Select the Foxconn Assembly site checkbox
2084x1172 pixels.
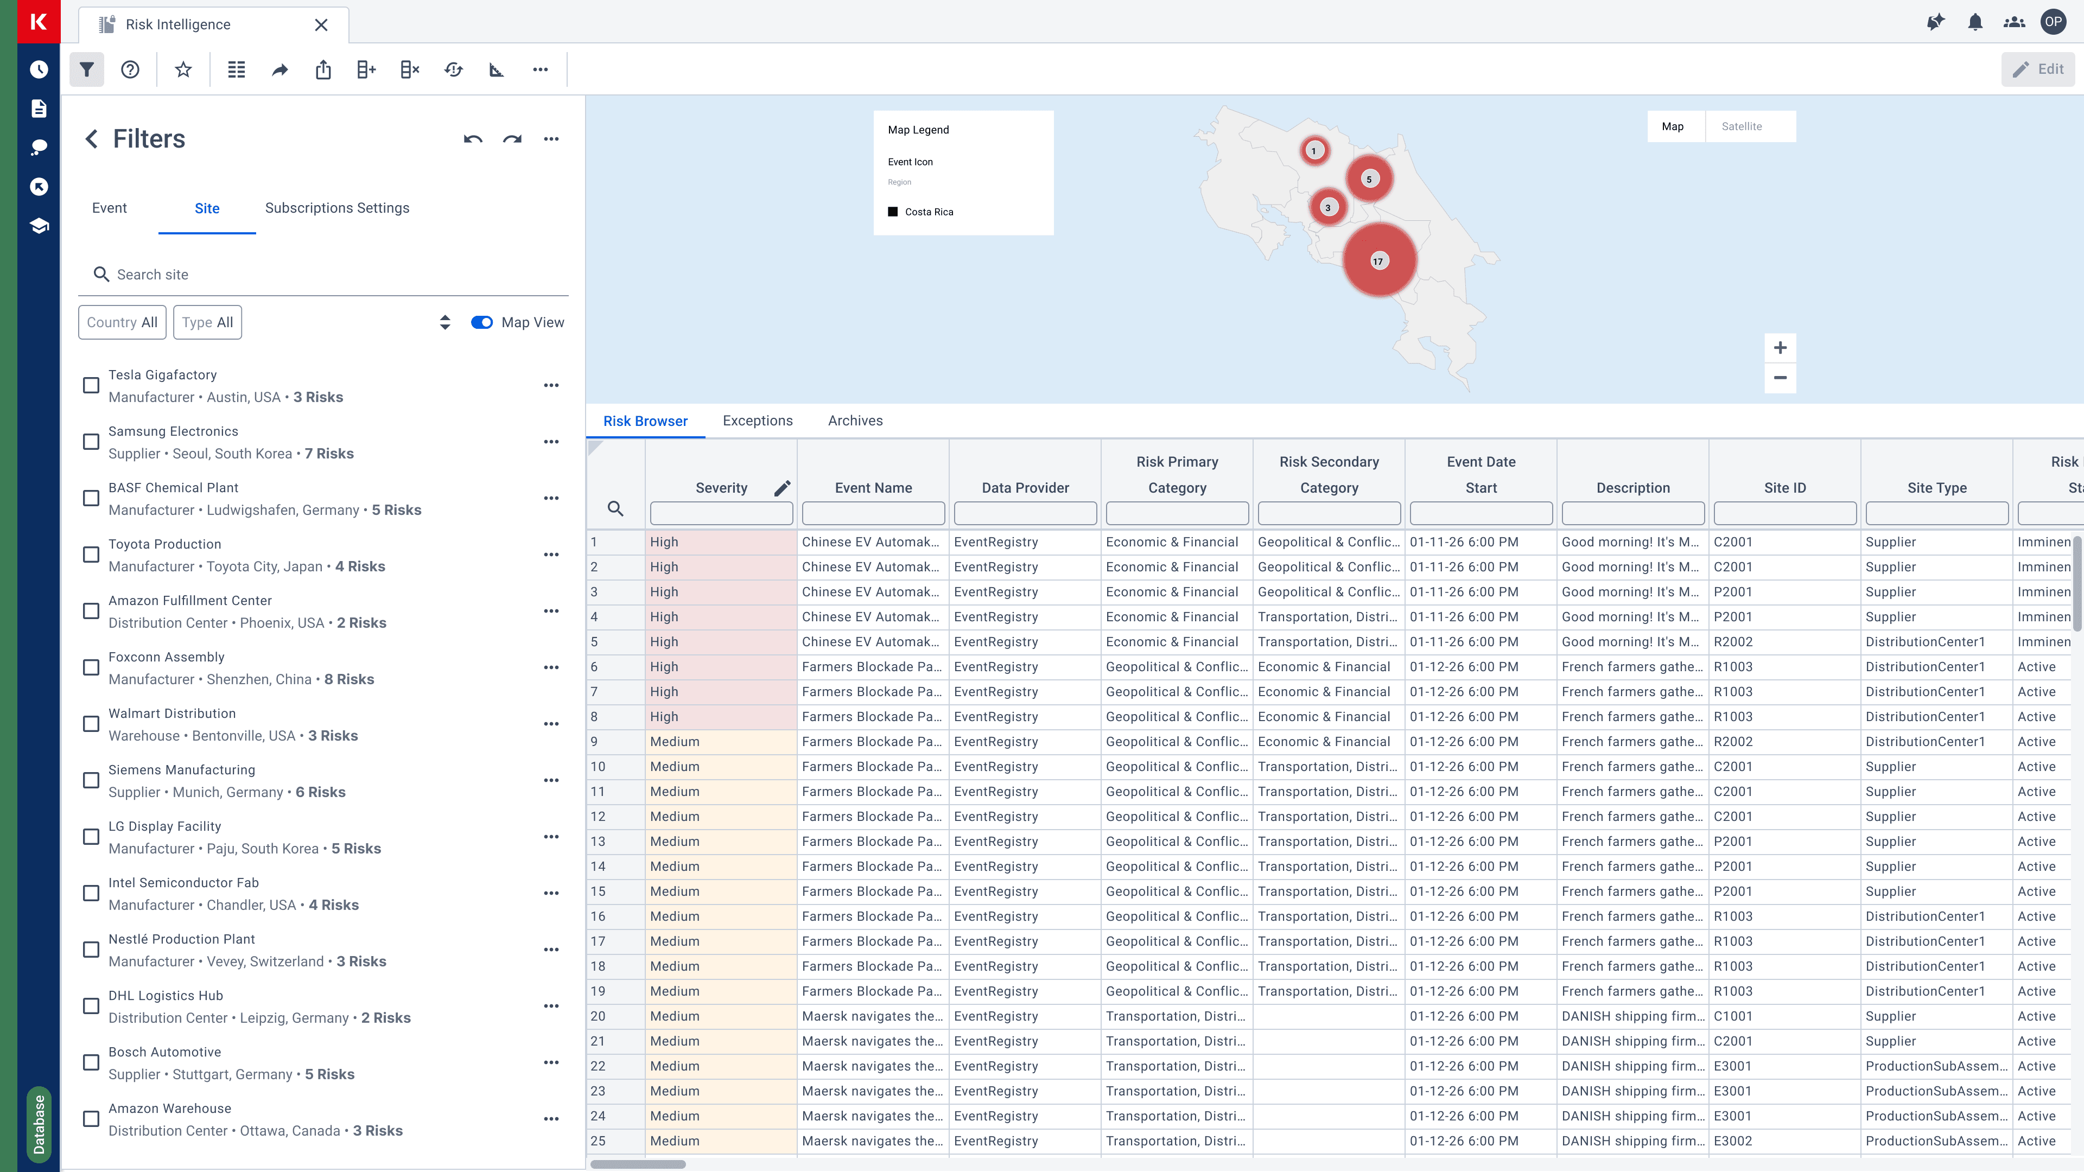tap(91, 668)
